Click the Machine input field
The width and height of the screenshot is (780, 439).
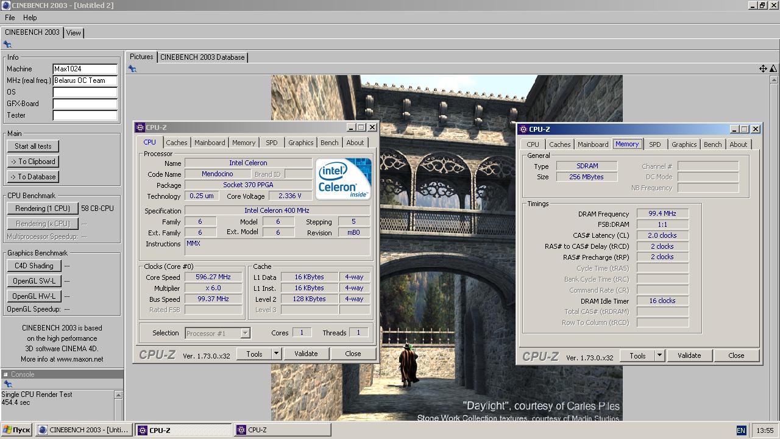[85, 69]
